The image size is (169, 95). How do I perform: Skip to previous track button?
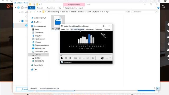tap(75, 58)
